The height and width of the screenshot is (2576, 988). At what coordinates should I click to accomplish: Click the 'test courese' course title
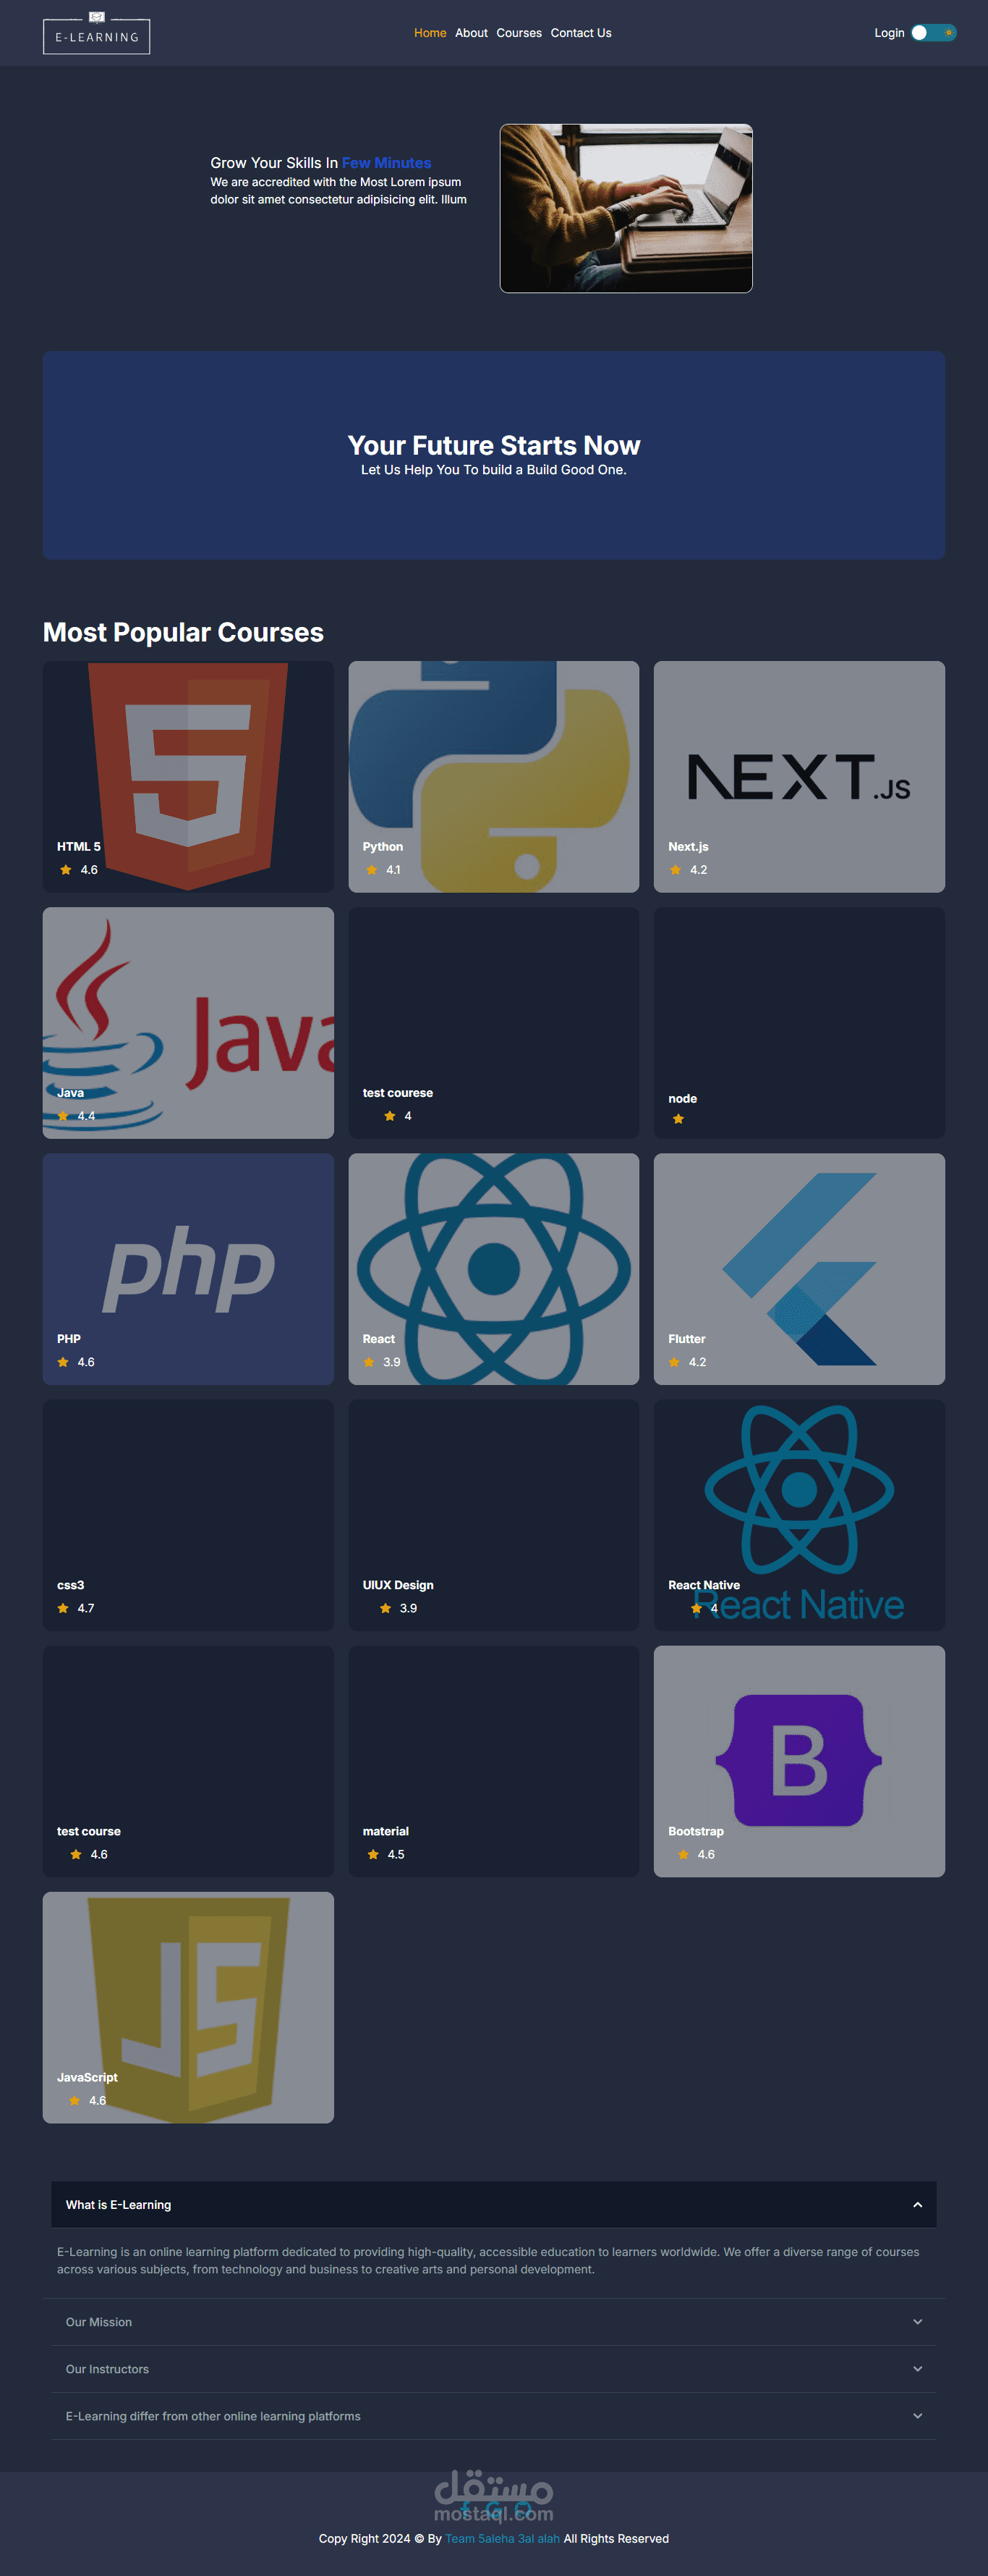tap(398, 1093)
